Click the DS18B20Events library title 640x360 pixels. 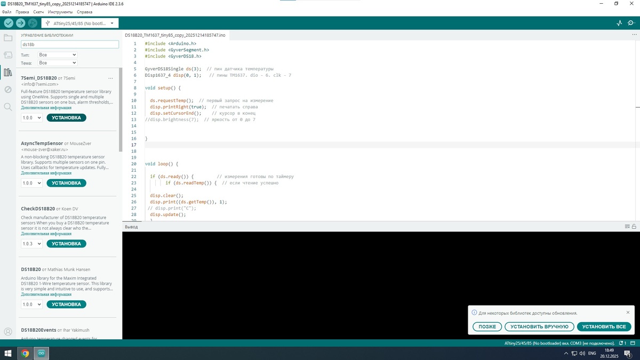pos(39,330)
